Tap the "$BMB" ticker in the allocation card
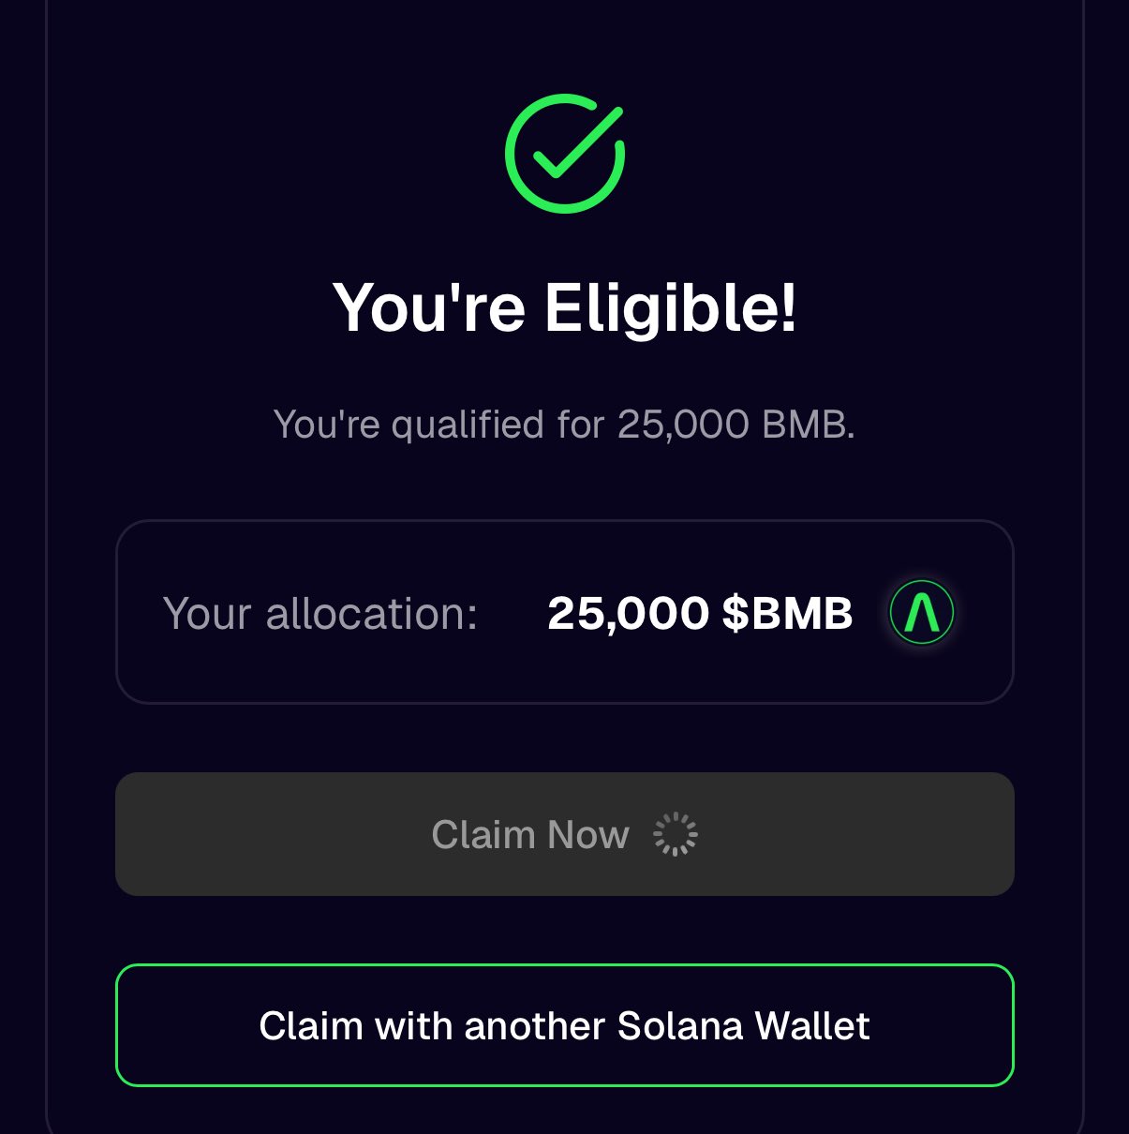This screenshot has width=1129, height=1134. coord(788,614)
